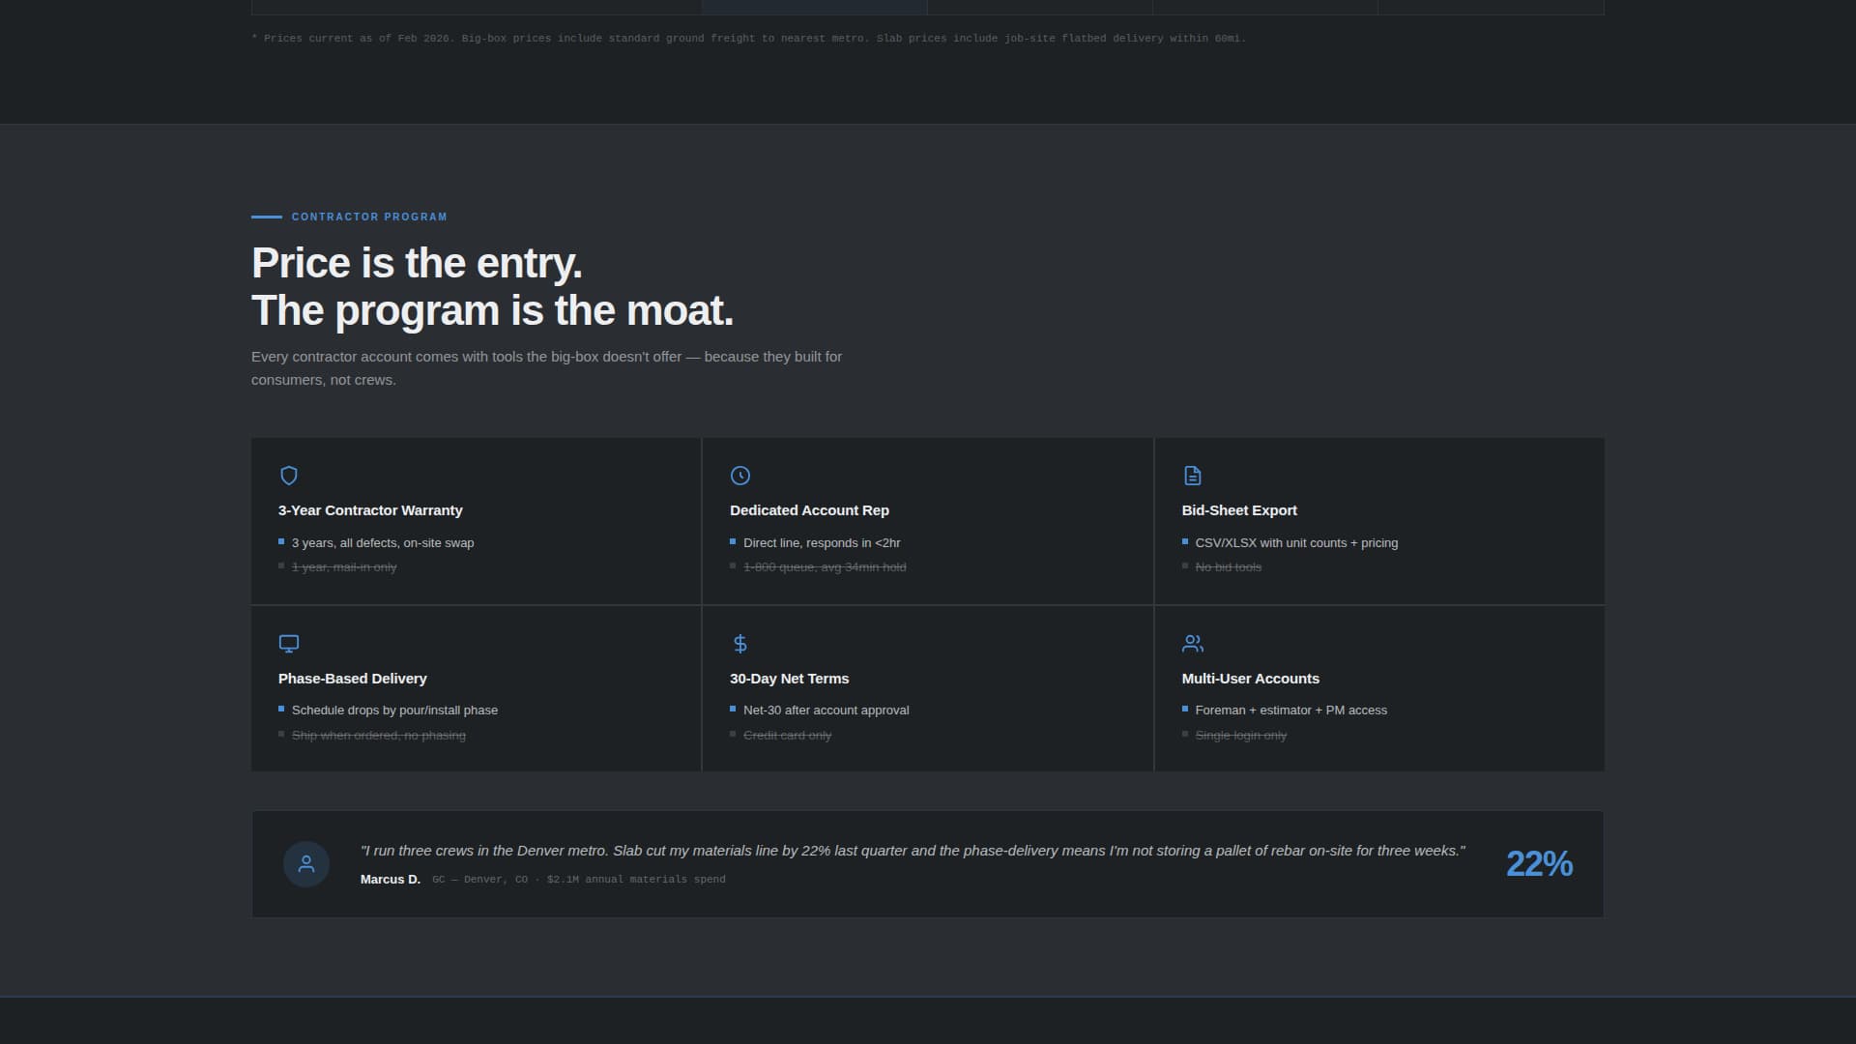The width and height of the screenshot is (1856, 1044).
Task: Click the "Contractor Program" section label
Action: [369, 217]
